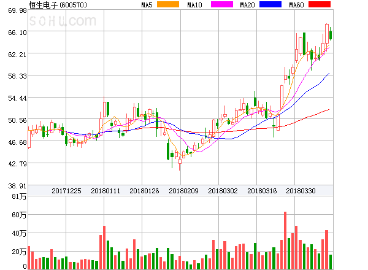
Task: Click the blue MA20 legend swatch
Action: tap(270, 4)
